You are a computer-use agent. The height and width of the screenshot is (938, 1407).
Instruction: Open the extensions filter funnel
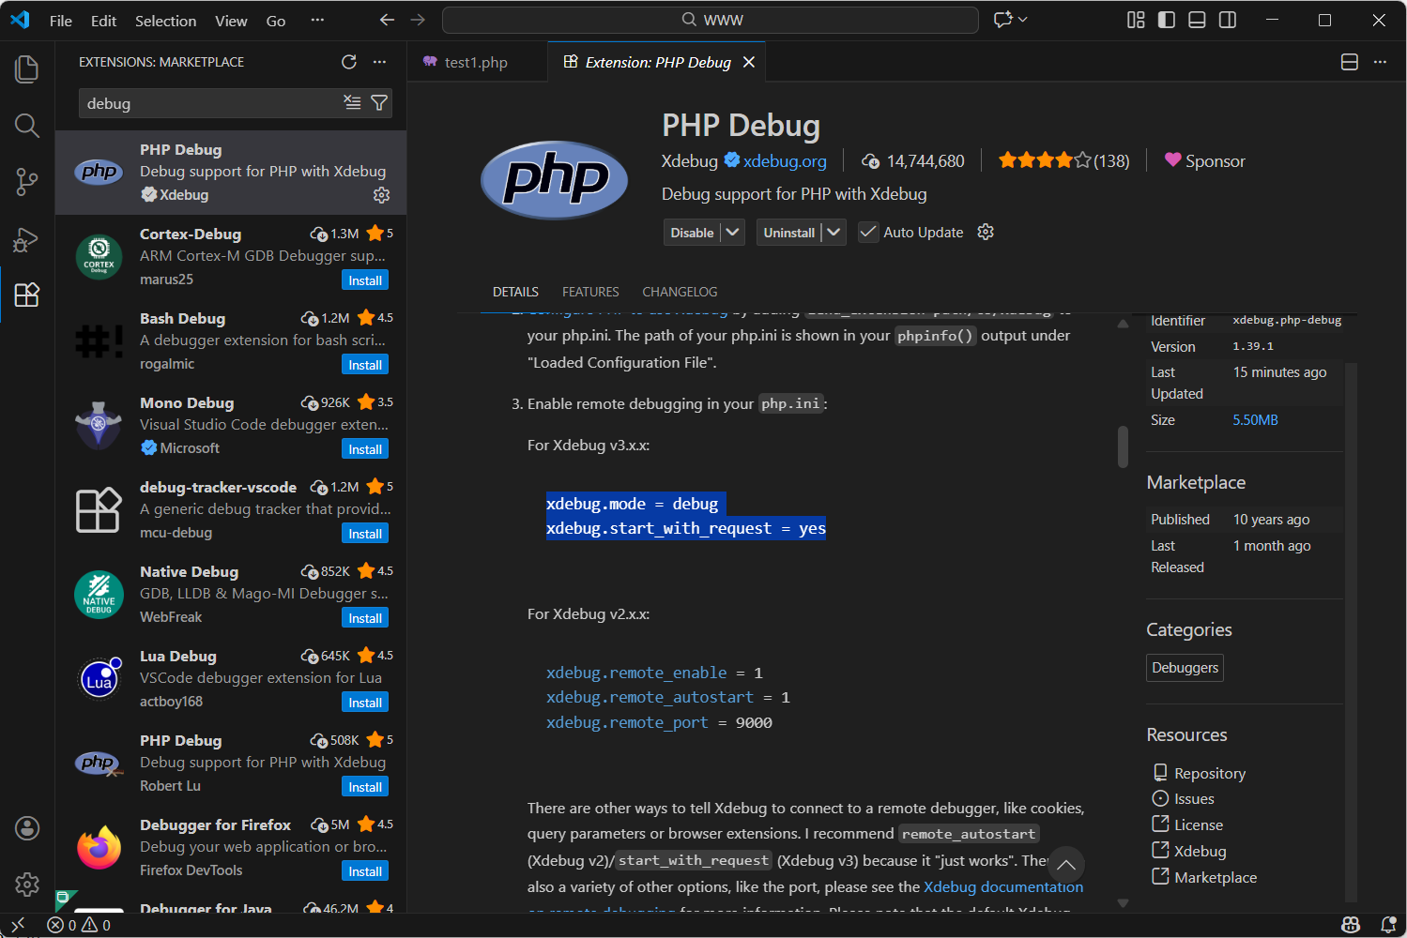[379, 103]
